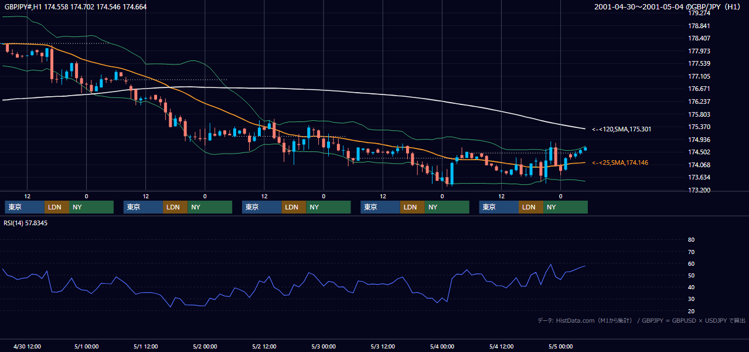Click price axis value 173.200
The width and height of the screenshot is (749, 352).
[x=699, y=190]
